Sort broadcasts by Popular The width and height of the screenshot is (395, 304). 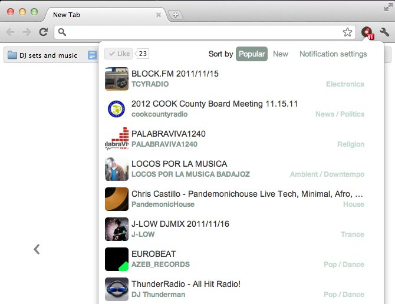point(252,54)
